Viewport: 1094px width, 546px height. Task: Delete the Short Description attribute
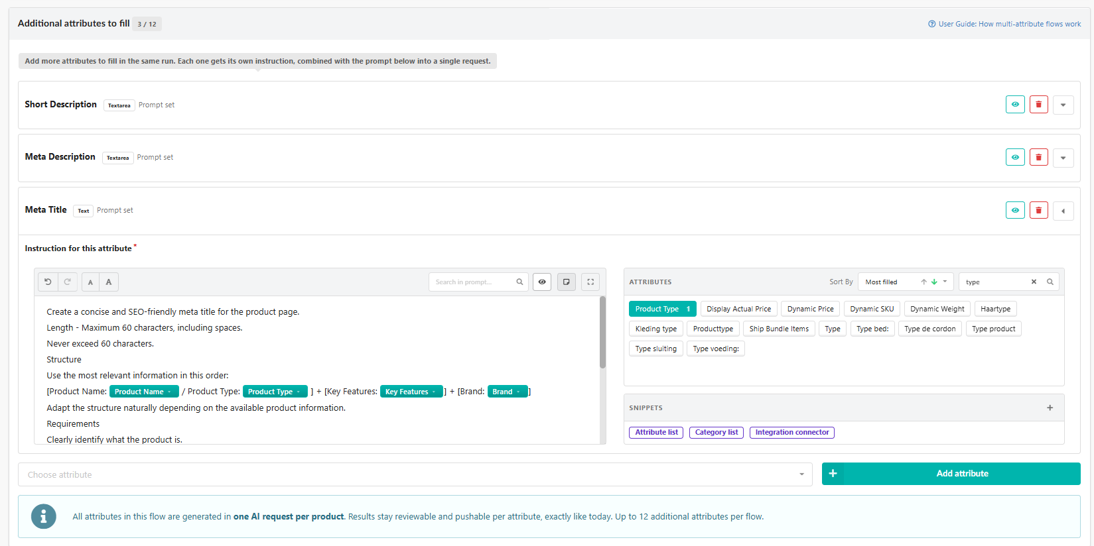(x=1039, y=105)
